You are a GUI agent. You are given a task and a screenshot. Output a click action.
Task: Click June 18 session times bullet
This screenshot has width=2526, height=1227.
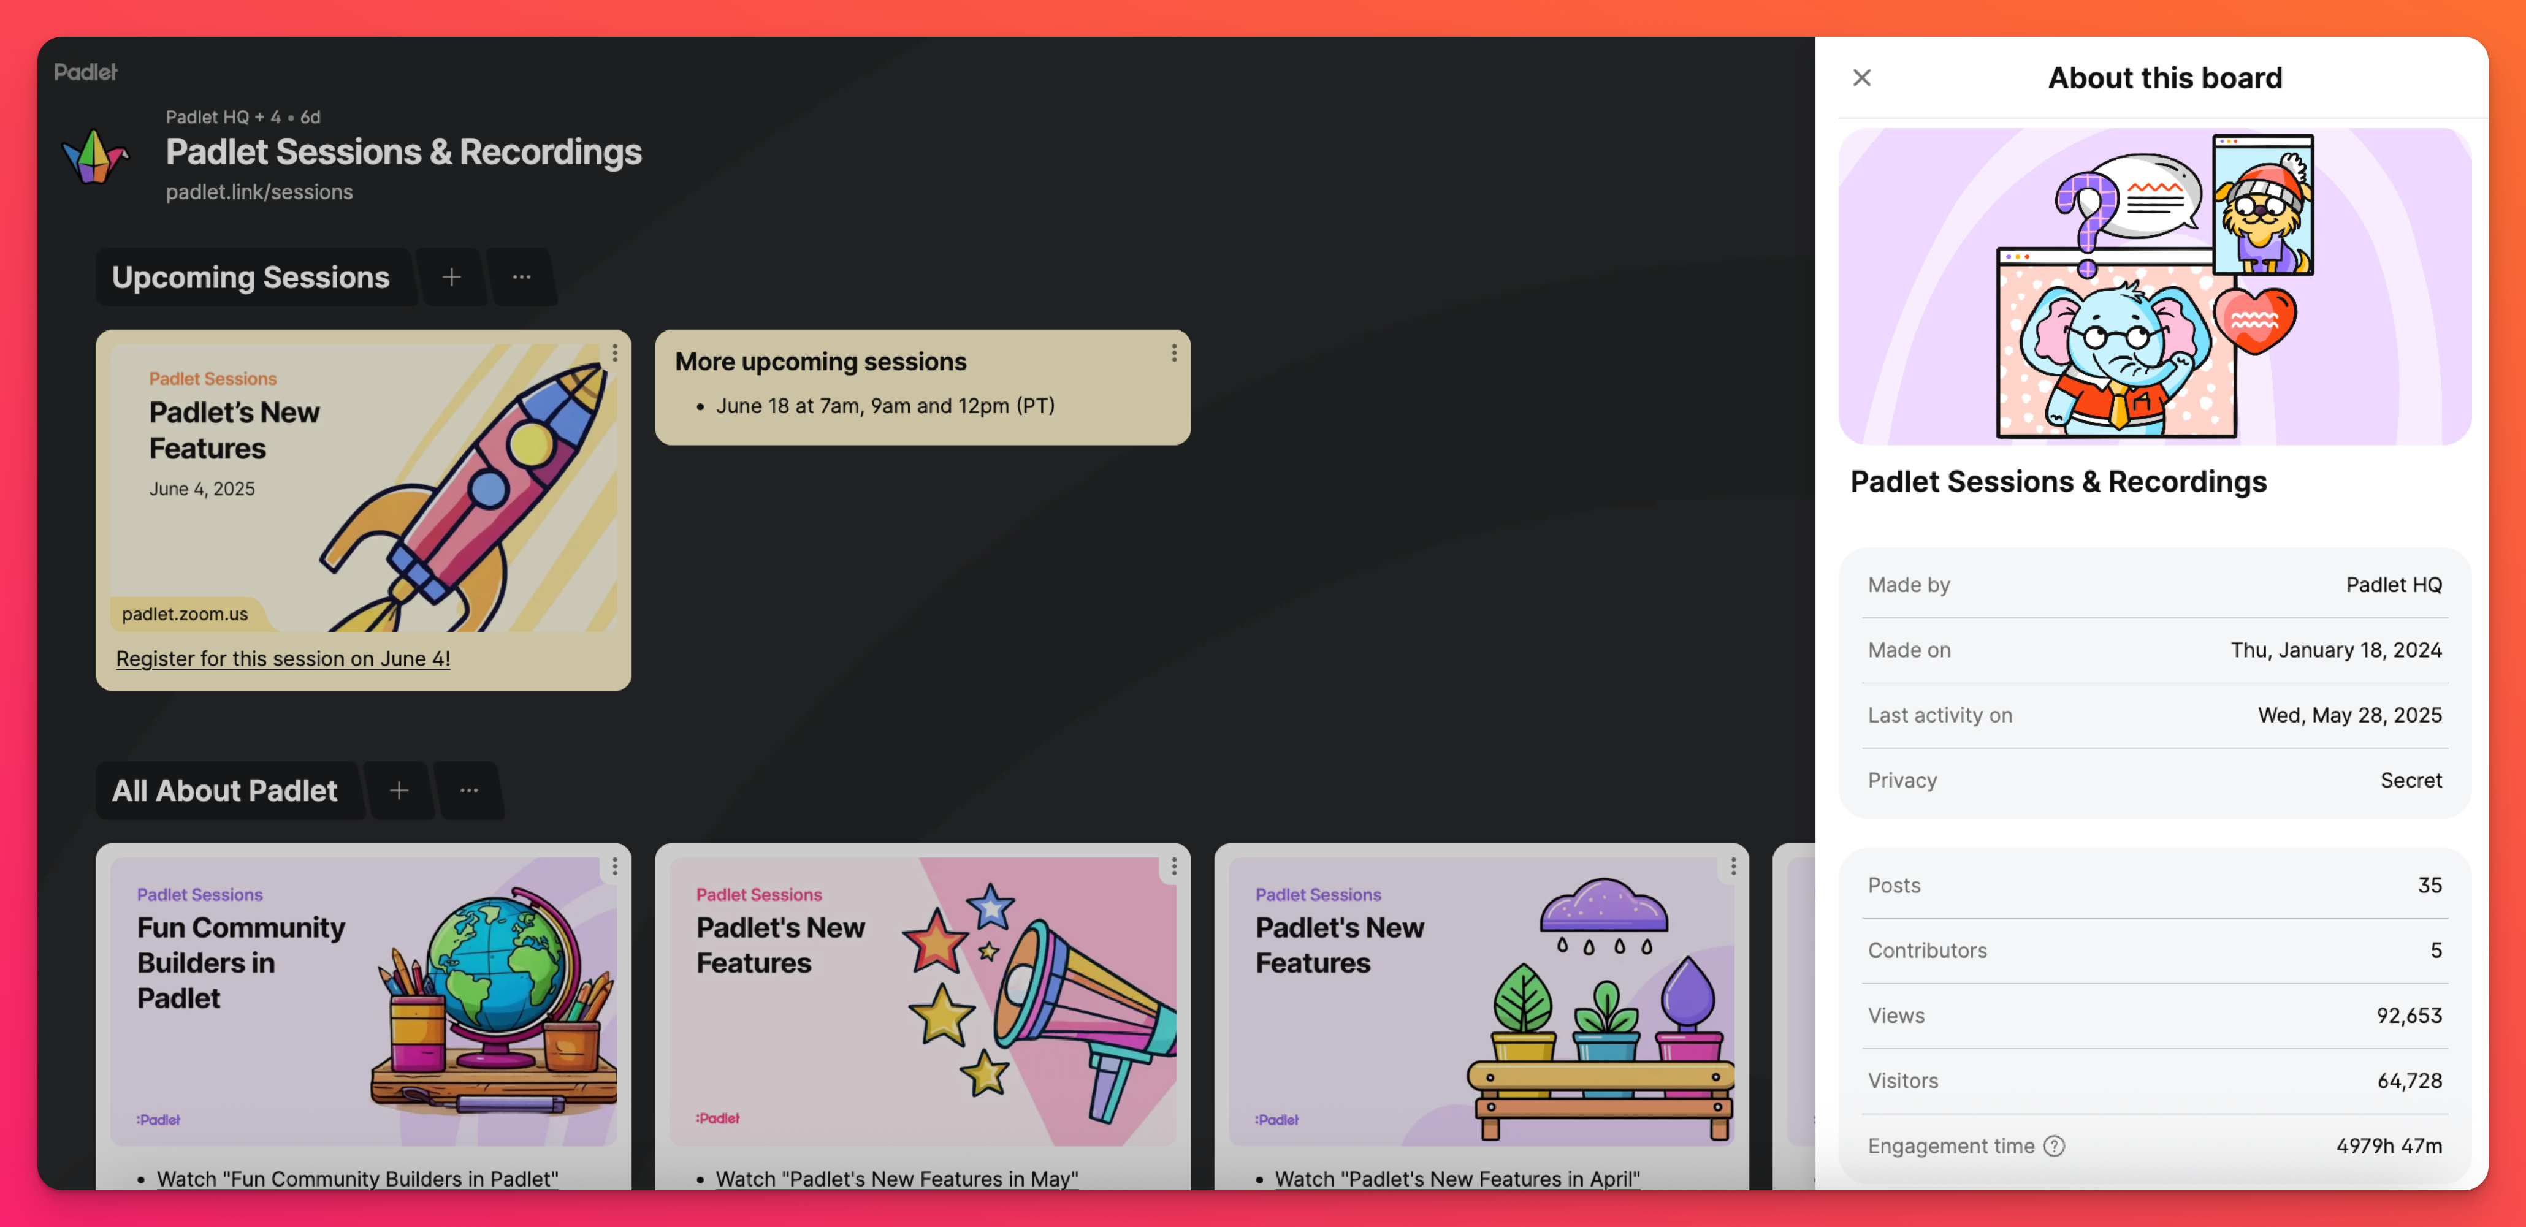(885, 406)
